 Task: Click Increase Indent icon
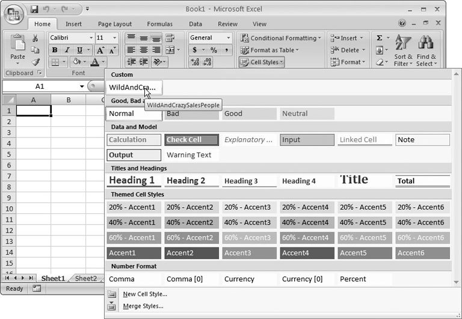pyautogui.click(x=144, y=62)
